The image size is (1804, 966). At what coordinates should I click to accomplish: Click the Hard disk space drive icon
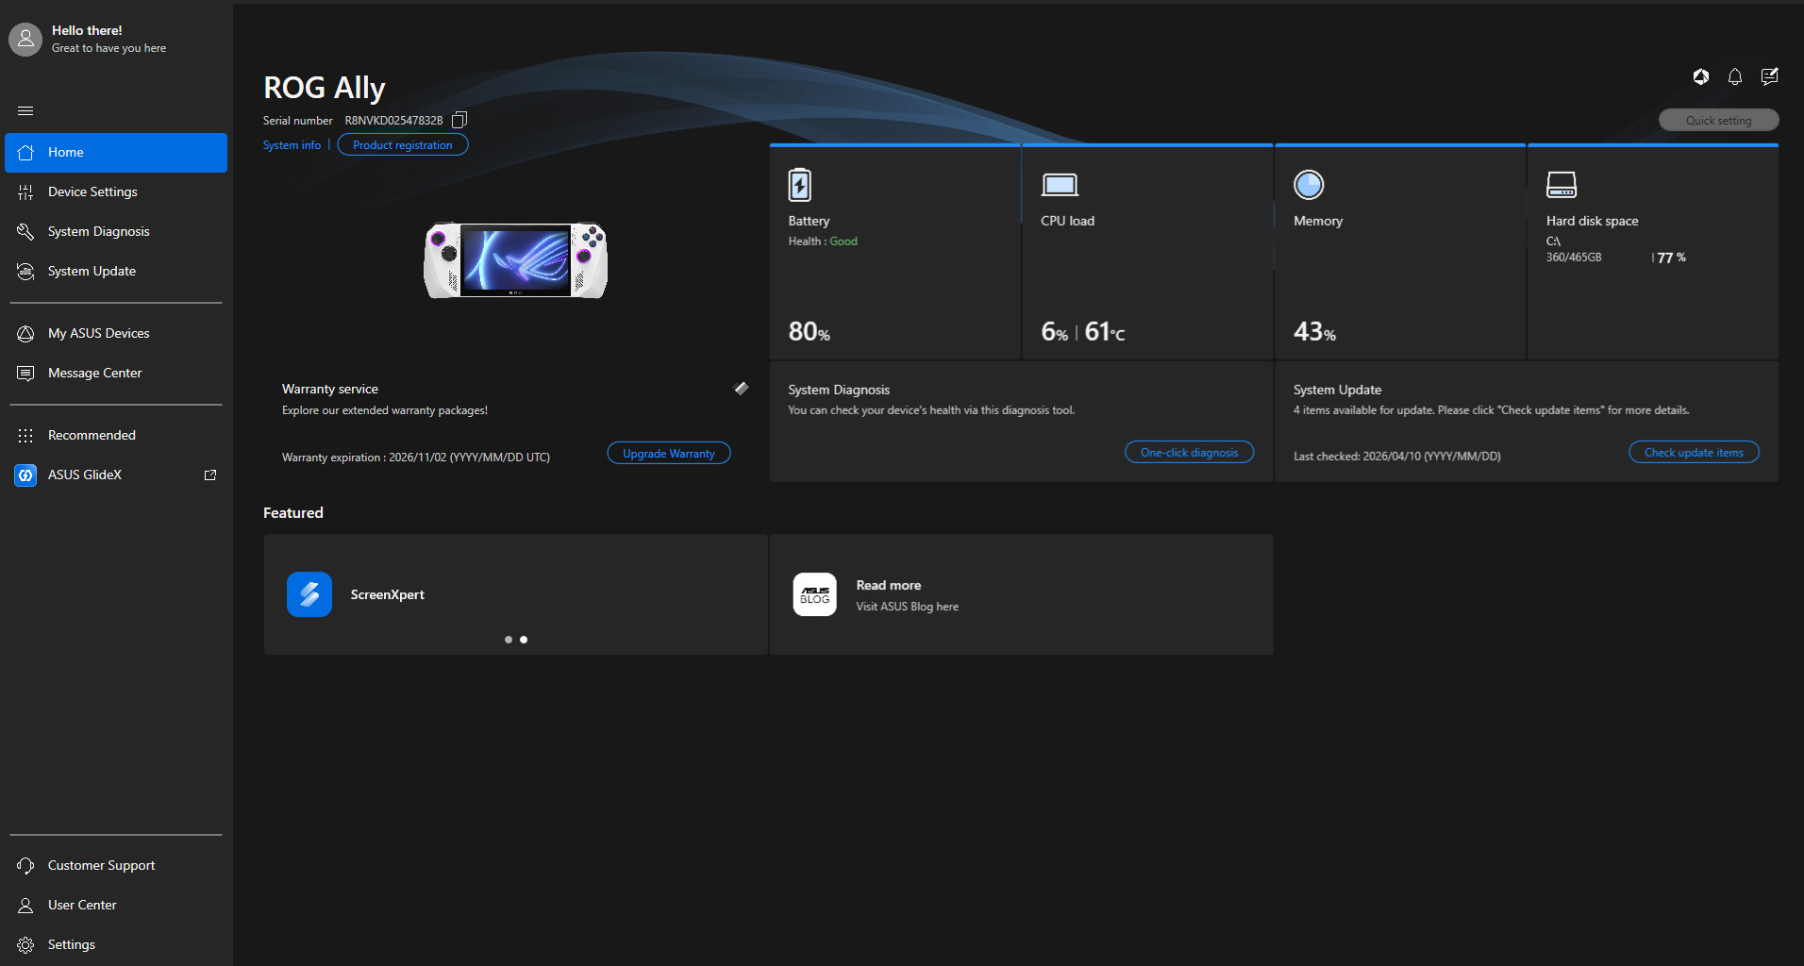pos(1562,185)
